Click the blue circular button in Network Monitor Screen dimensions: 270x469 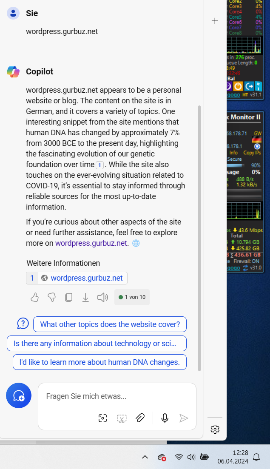pos(257,147)
